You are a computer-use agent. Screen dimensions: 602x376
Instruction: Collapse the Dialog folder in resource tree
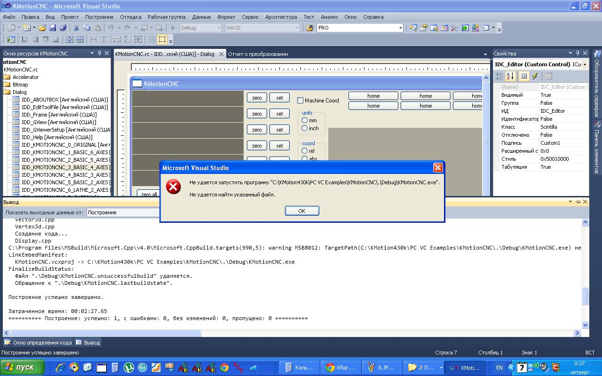click(x=7, y=92)
